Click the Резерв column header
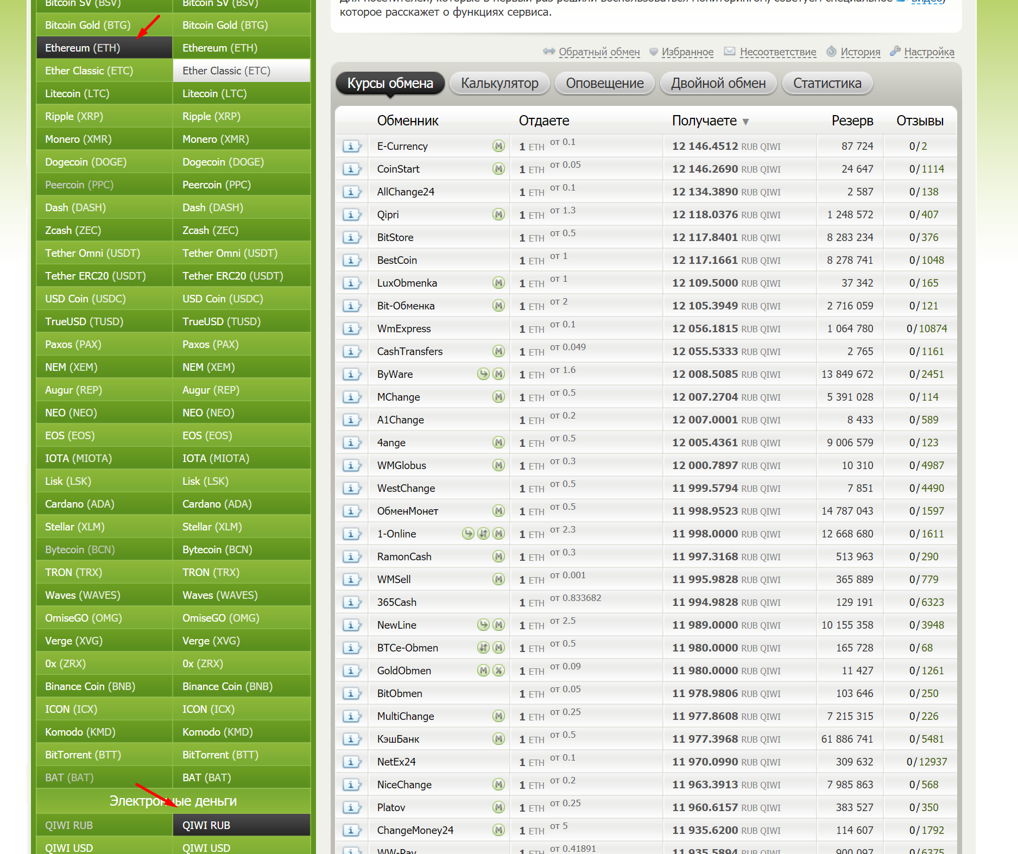1018x854 pixels. (852, 121)
